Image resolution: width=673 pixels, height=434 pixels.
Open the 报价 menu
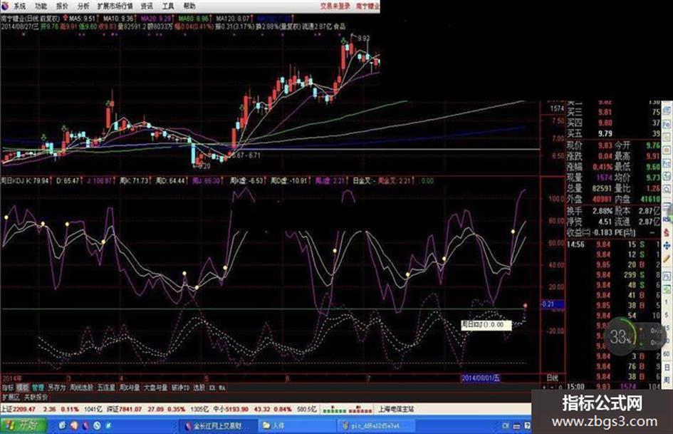point(62,6)
